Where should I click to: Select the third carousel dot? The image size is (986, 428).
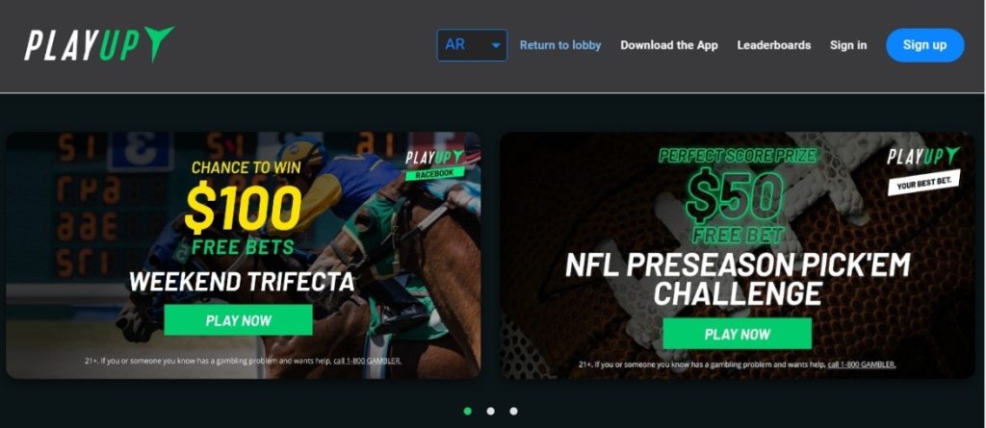click(514, 411)
